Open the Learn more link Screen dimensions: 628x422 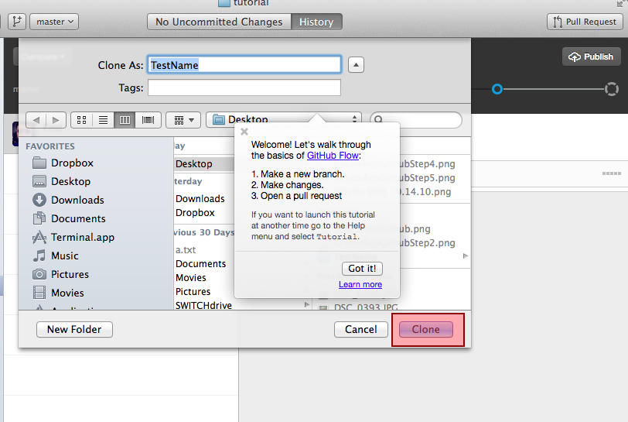[360, 284]
